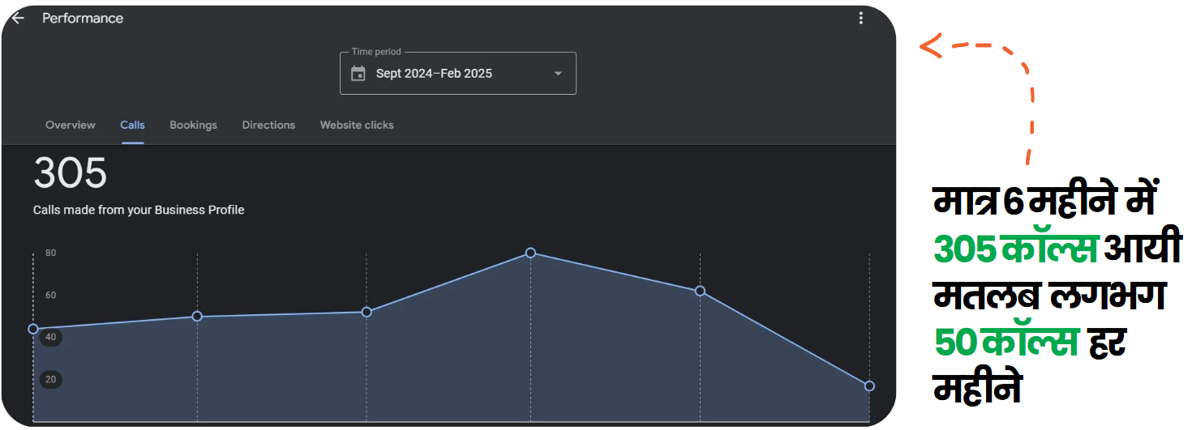The width and height of the screenshot is (1192, 430).
Task: Click 'Calls made from your Business Profile' text
Action: 139,210
